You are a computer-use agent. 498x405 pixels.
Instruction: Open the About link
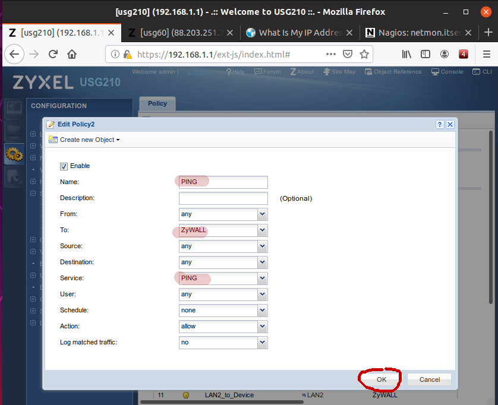tap(302, 72)
